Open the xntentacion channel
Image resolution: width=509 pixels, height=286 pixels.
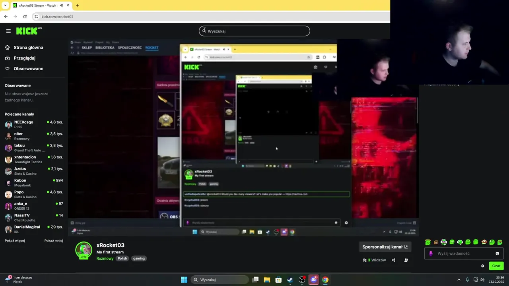(x=34, y=159)
